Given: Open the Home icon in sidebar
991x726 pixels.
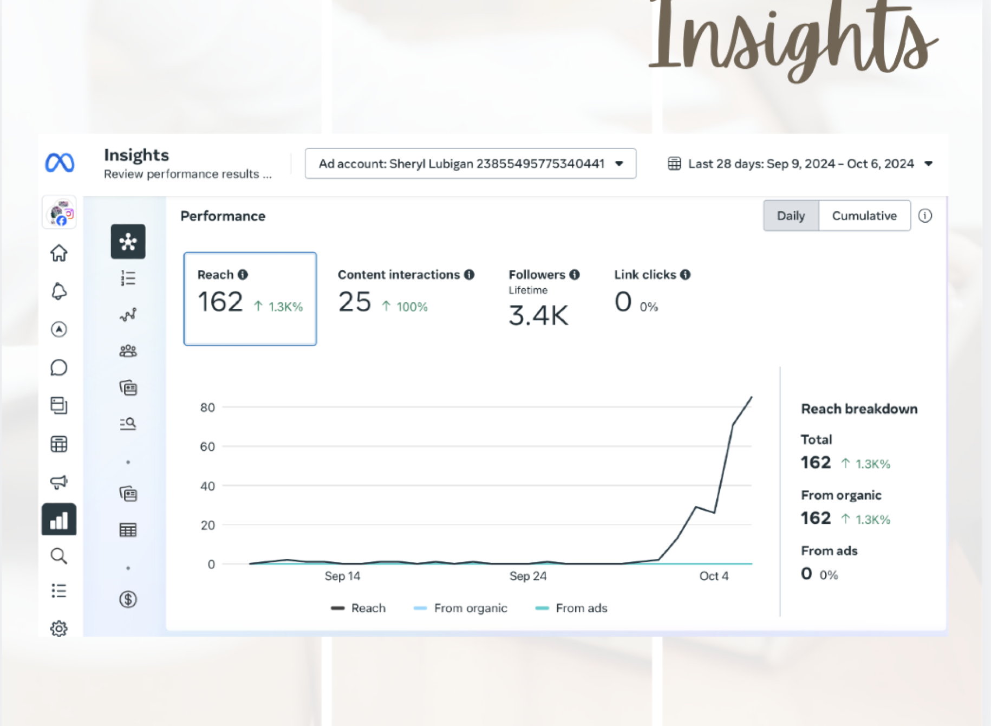Looking at the screenshot, I should (x=59, y=253).
